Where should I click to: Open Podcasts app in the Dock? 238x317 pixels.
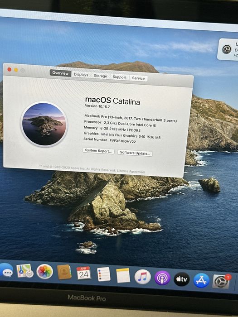[x=162, y=278]
